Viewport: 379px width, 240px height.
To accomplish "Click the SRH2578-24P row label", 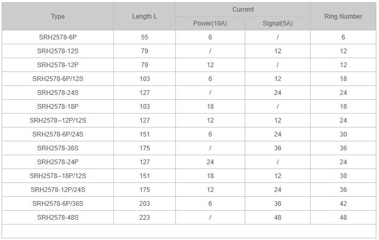I will [58, 162].
